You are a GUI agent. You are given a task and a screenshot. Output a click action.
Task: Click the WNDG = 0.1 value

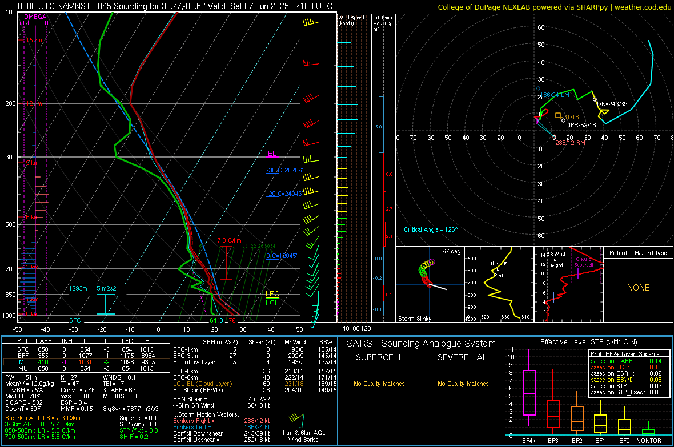pos(119,377)
